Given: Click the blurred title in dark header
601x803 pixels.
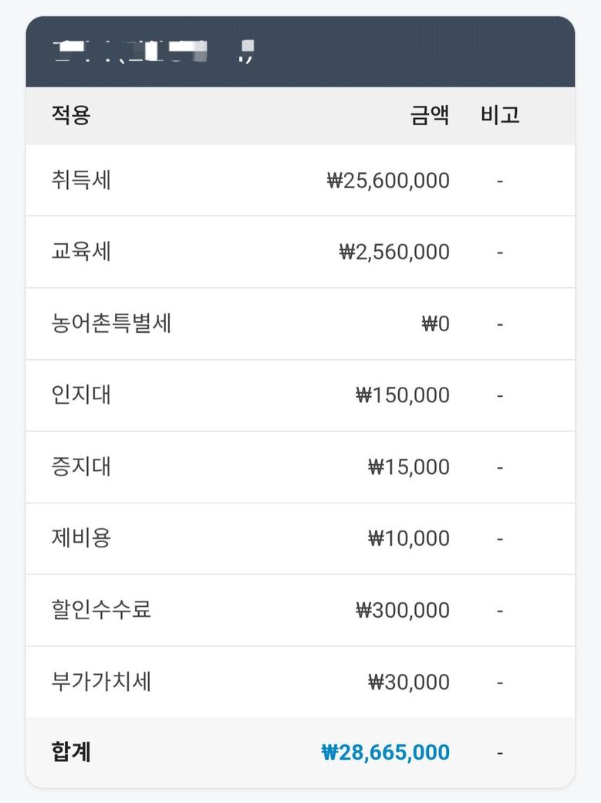Looking at the screenshot, I should 153,52.
